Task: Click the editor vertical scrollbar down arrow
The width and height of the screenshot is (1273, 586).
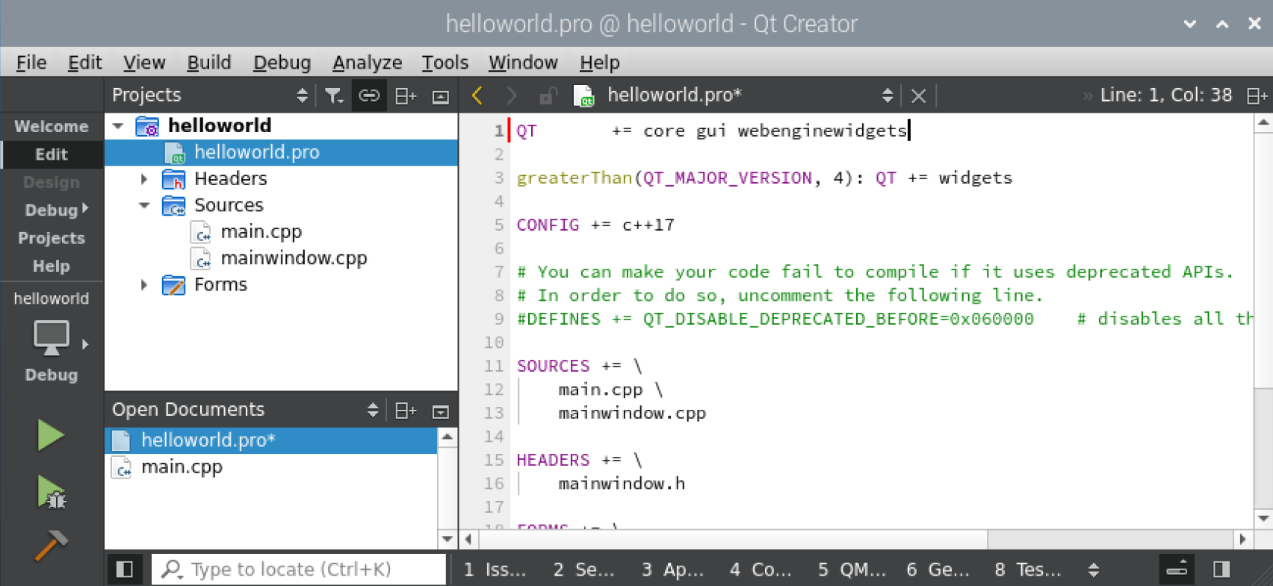Action: pos(1263,518)
